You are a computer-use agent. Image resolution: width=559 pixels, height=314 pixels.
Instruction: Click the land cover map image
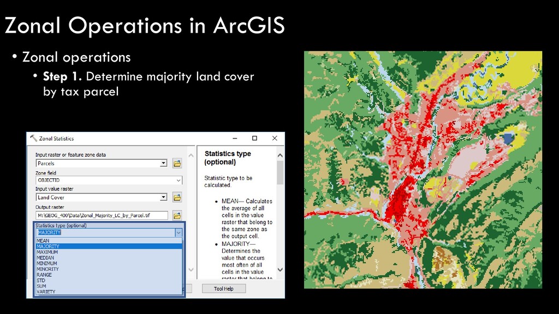coord(423,170)
